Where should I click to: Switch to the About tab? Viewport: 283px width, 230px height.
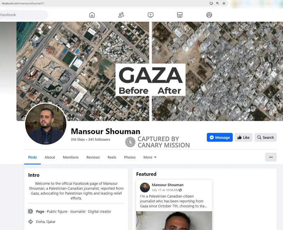tap(50, 157)
